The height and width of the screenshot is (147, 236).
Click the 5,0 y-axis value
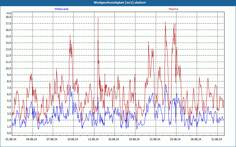(9, 101)
